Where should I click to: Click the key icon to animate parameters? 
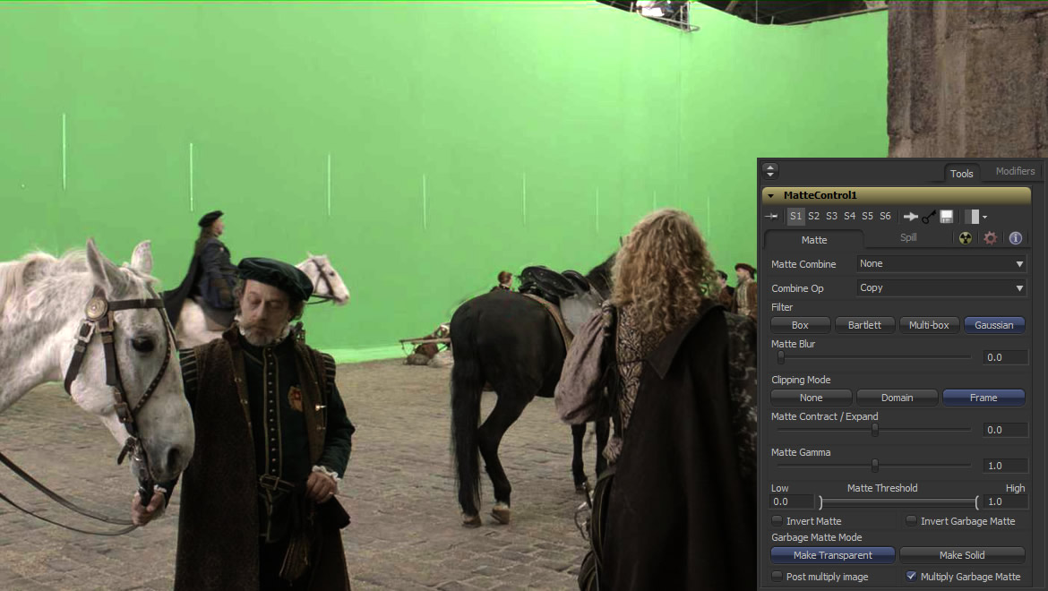pos(930,216)
